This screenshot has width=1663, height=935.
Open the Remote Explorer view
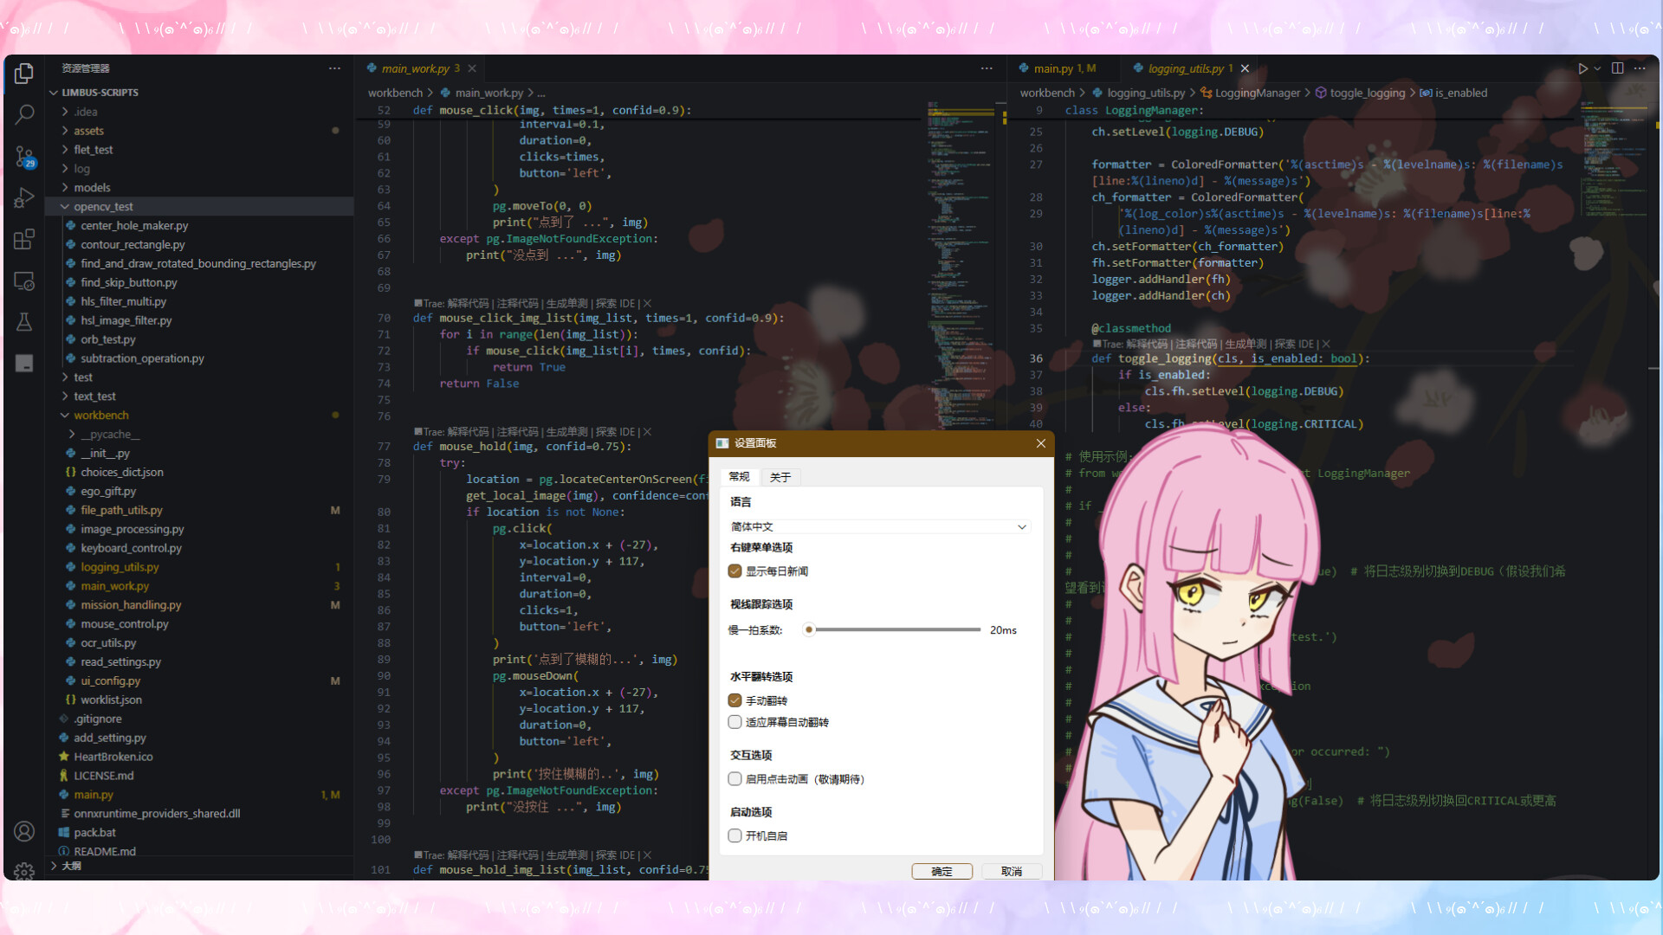point(23,280)
